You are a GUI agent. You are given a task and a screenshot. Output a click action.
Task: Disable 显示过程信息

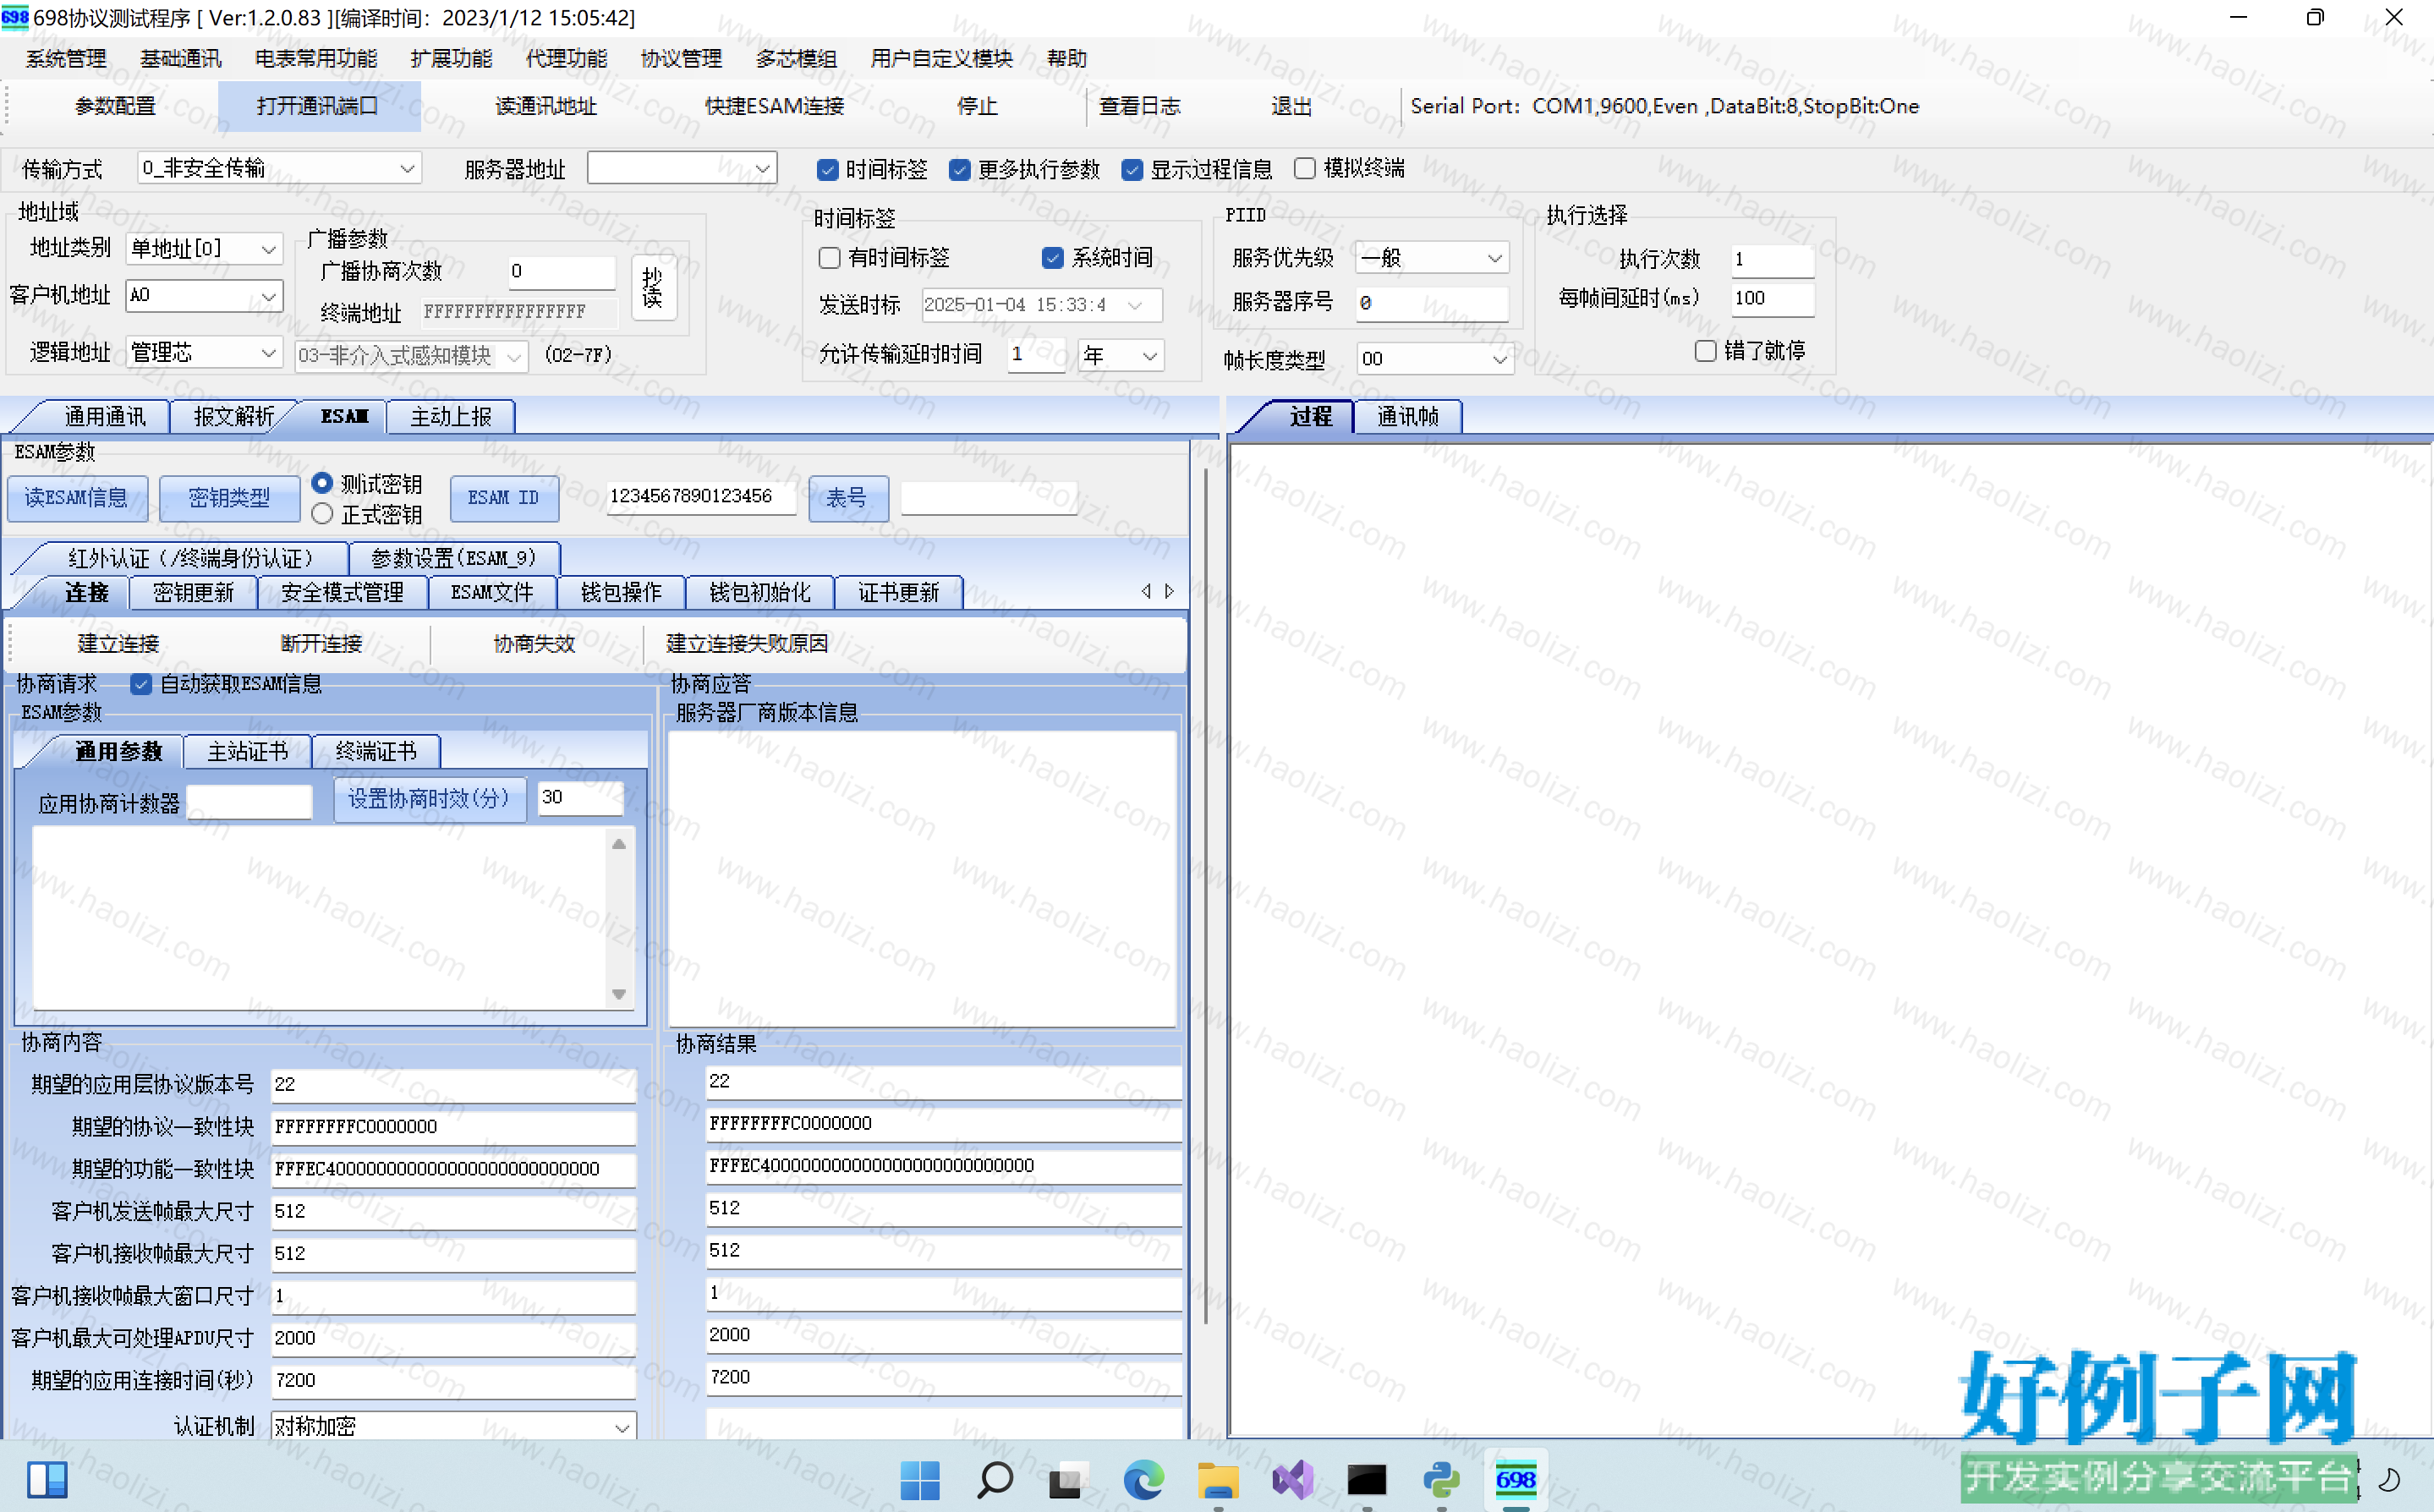(1132, 170)
